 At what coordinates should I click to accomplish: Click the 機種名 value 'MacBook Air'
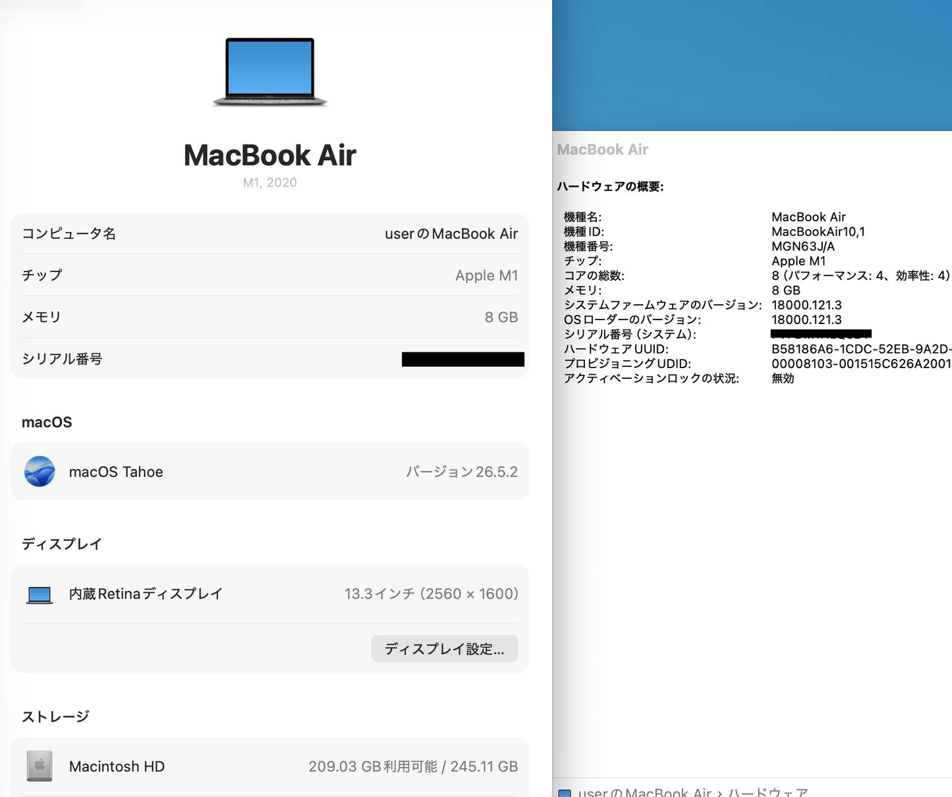coord(808,217)
